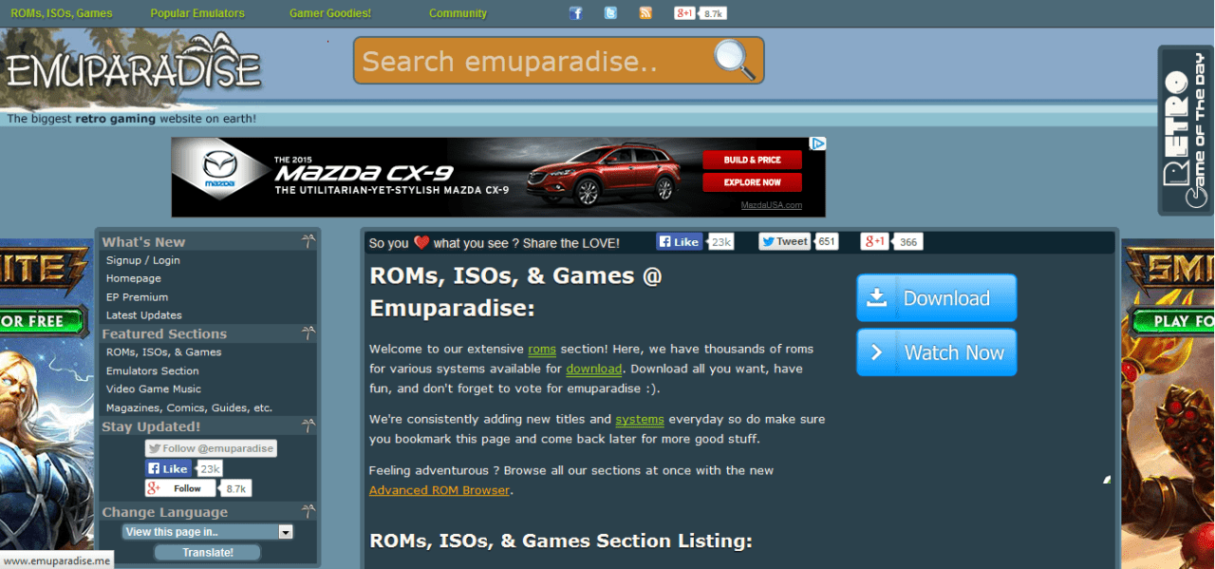Open the Twitter icon in top bar
This screenshot has width=1215, height=569.
pos(610,13)
